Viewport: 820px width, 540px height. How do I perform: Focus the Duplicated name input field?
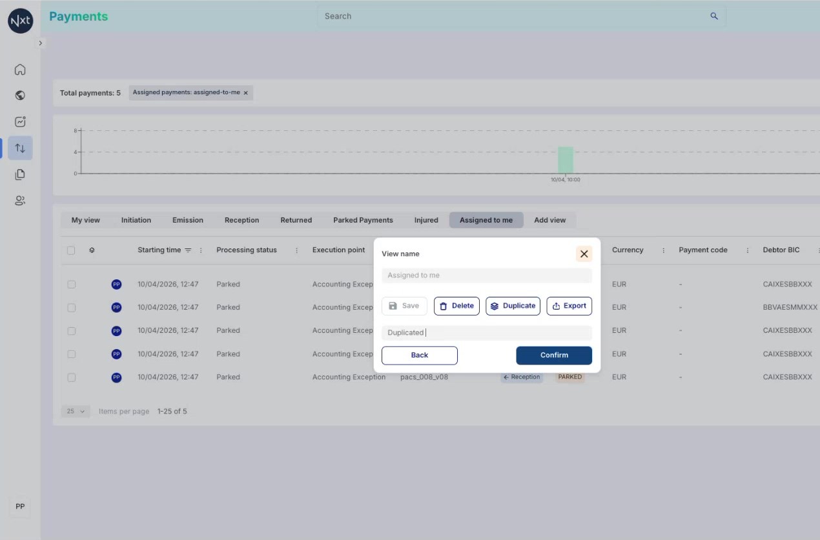[x=487, y=333]
